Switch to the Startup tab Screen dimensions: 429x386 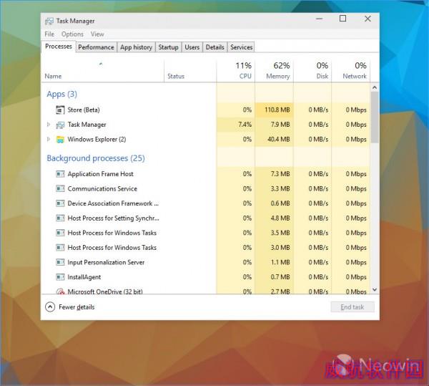168,47
